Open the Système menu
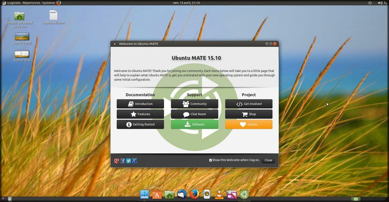This screenshot has height=202, width=389. click(48, 3)
